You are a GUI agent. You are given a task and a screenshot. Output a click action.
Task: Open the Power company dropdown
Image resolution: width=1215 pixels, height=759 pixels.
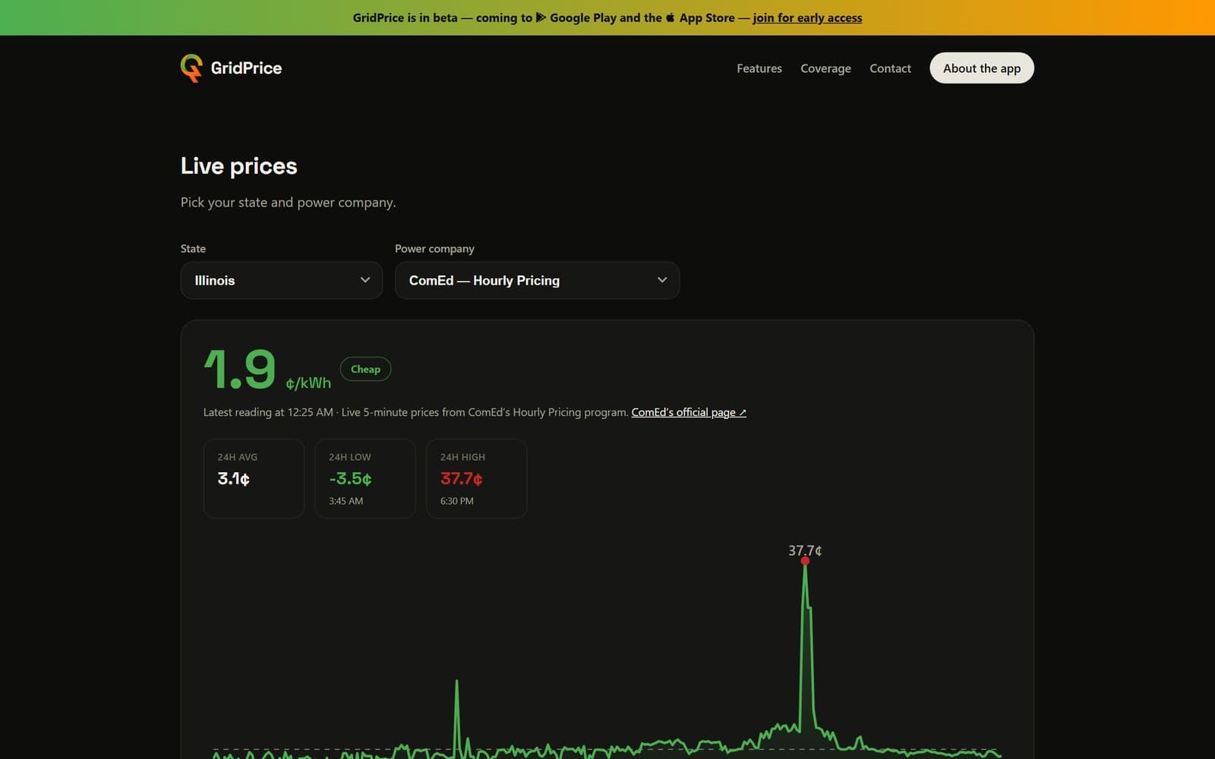click(x=537, y=280)
